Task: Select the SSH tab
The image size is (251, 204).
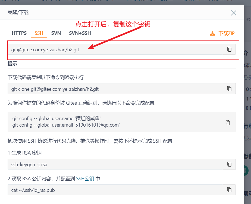Action: (39, 33)
